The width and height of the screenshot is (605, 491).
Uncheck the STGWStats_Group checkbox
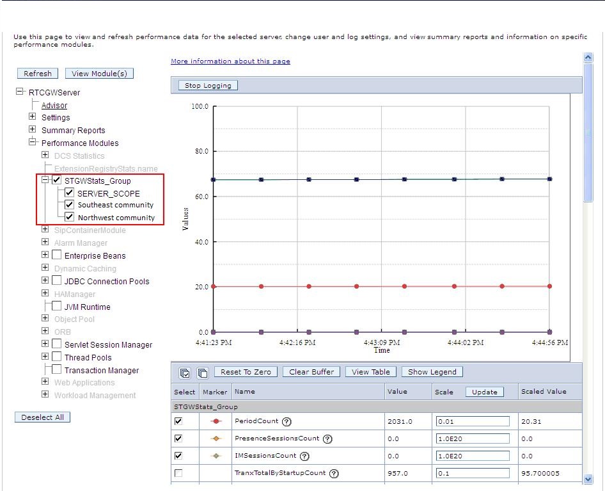point(56,180)
